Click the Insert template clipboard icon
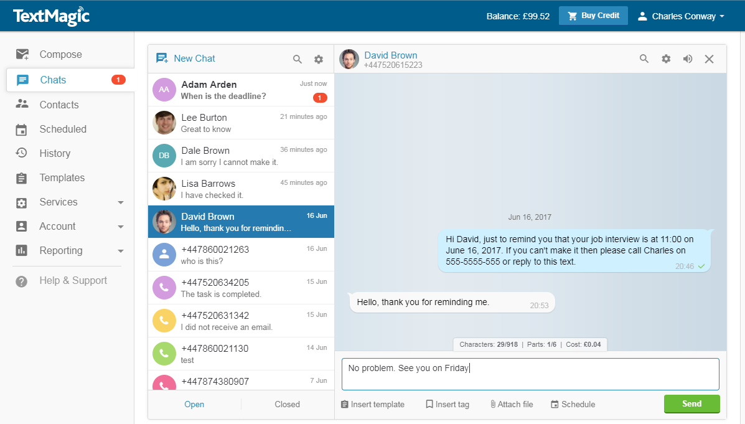This screenshot has width=745, height=424. (344, 405)
